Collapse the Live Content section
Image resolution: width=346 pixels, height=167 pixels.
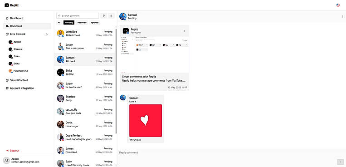[47, 34]
